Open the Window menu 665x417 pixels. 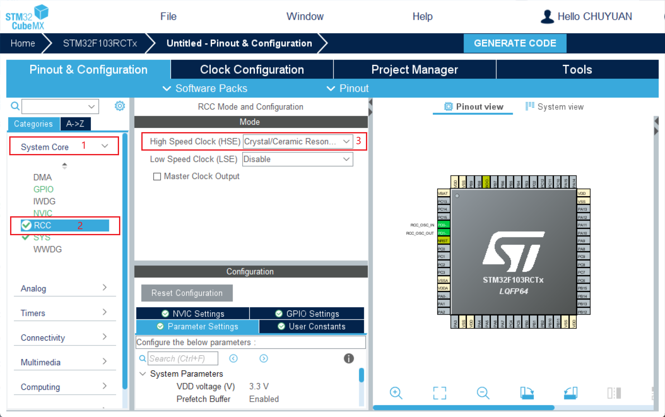tap(305, 16)
